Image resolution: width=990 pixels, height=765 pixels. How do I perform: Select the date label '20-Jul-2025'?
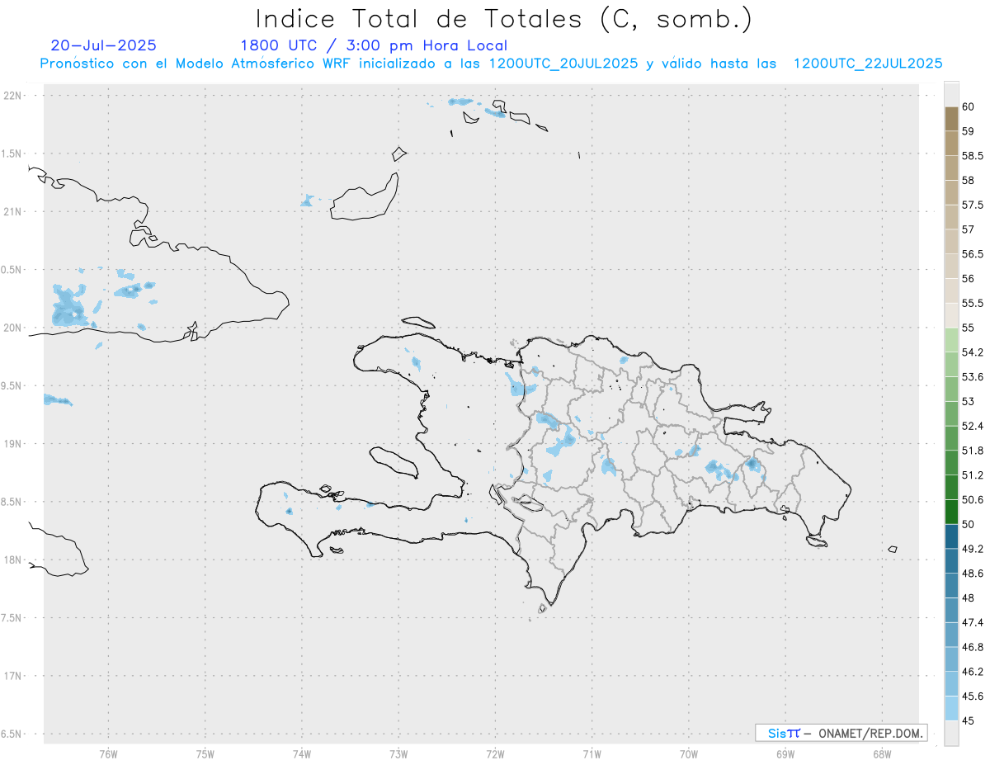(x=104, y=45)
